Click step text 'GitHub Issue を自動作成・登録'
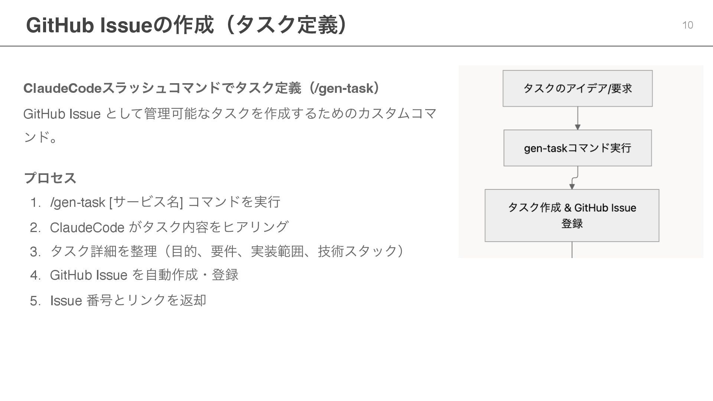The image size is (713, 401). tap(144, 275)
